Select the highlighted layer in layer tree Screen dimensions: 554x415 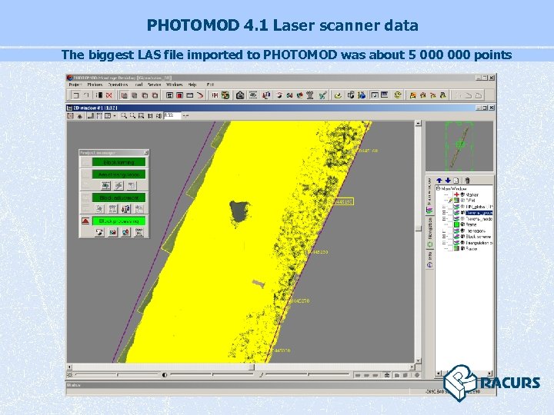479,213
